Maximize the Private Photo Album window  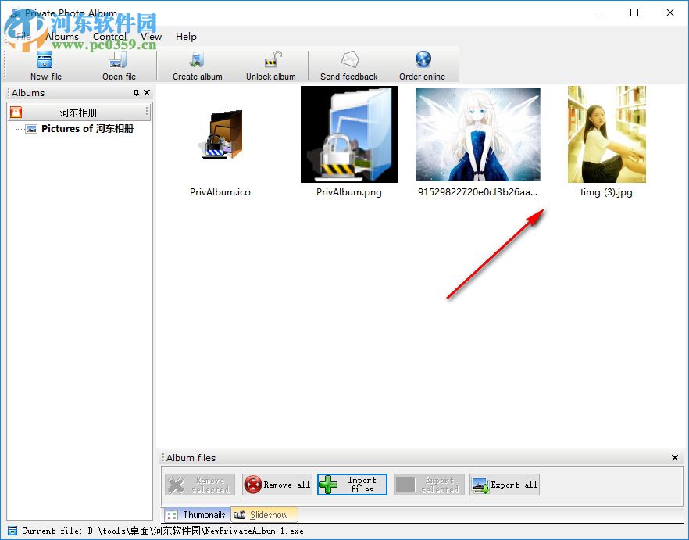[x=634, y=13]
